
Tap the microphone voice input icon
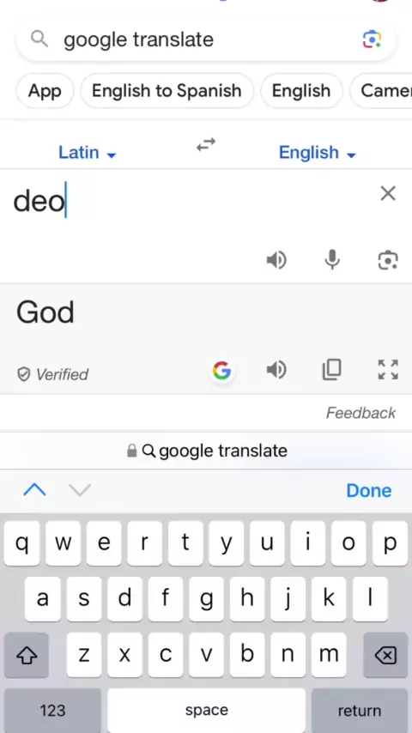click(332, 259)
